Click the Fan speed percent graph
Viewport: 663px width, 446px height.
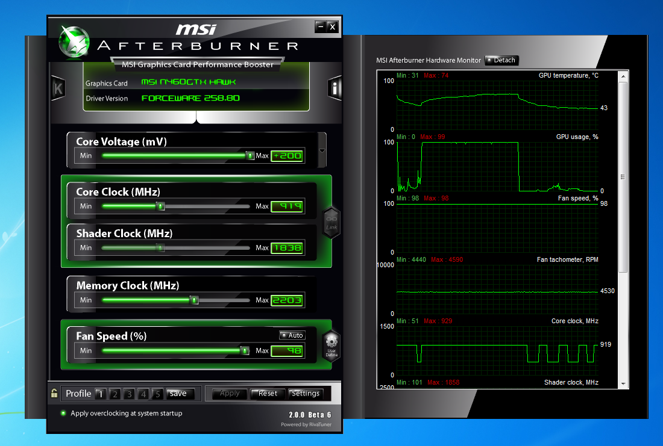[497, 228]
